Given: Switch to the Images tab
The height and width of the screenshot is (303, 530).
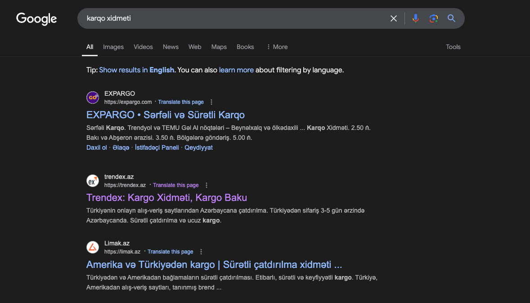Looking at the screenshot, I should pos(113,47).
